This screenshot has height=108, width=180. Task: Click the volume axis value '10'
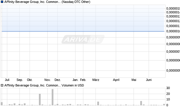(168, 99)
